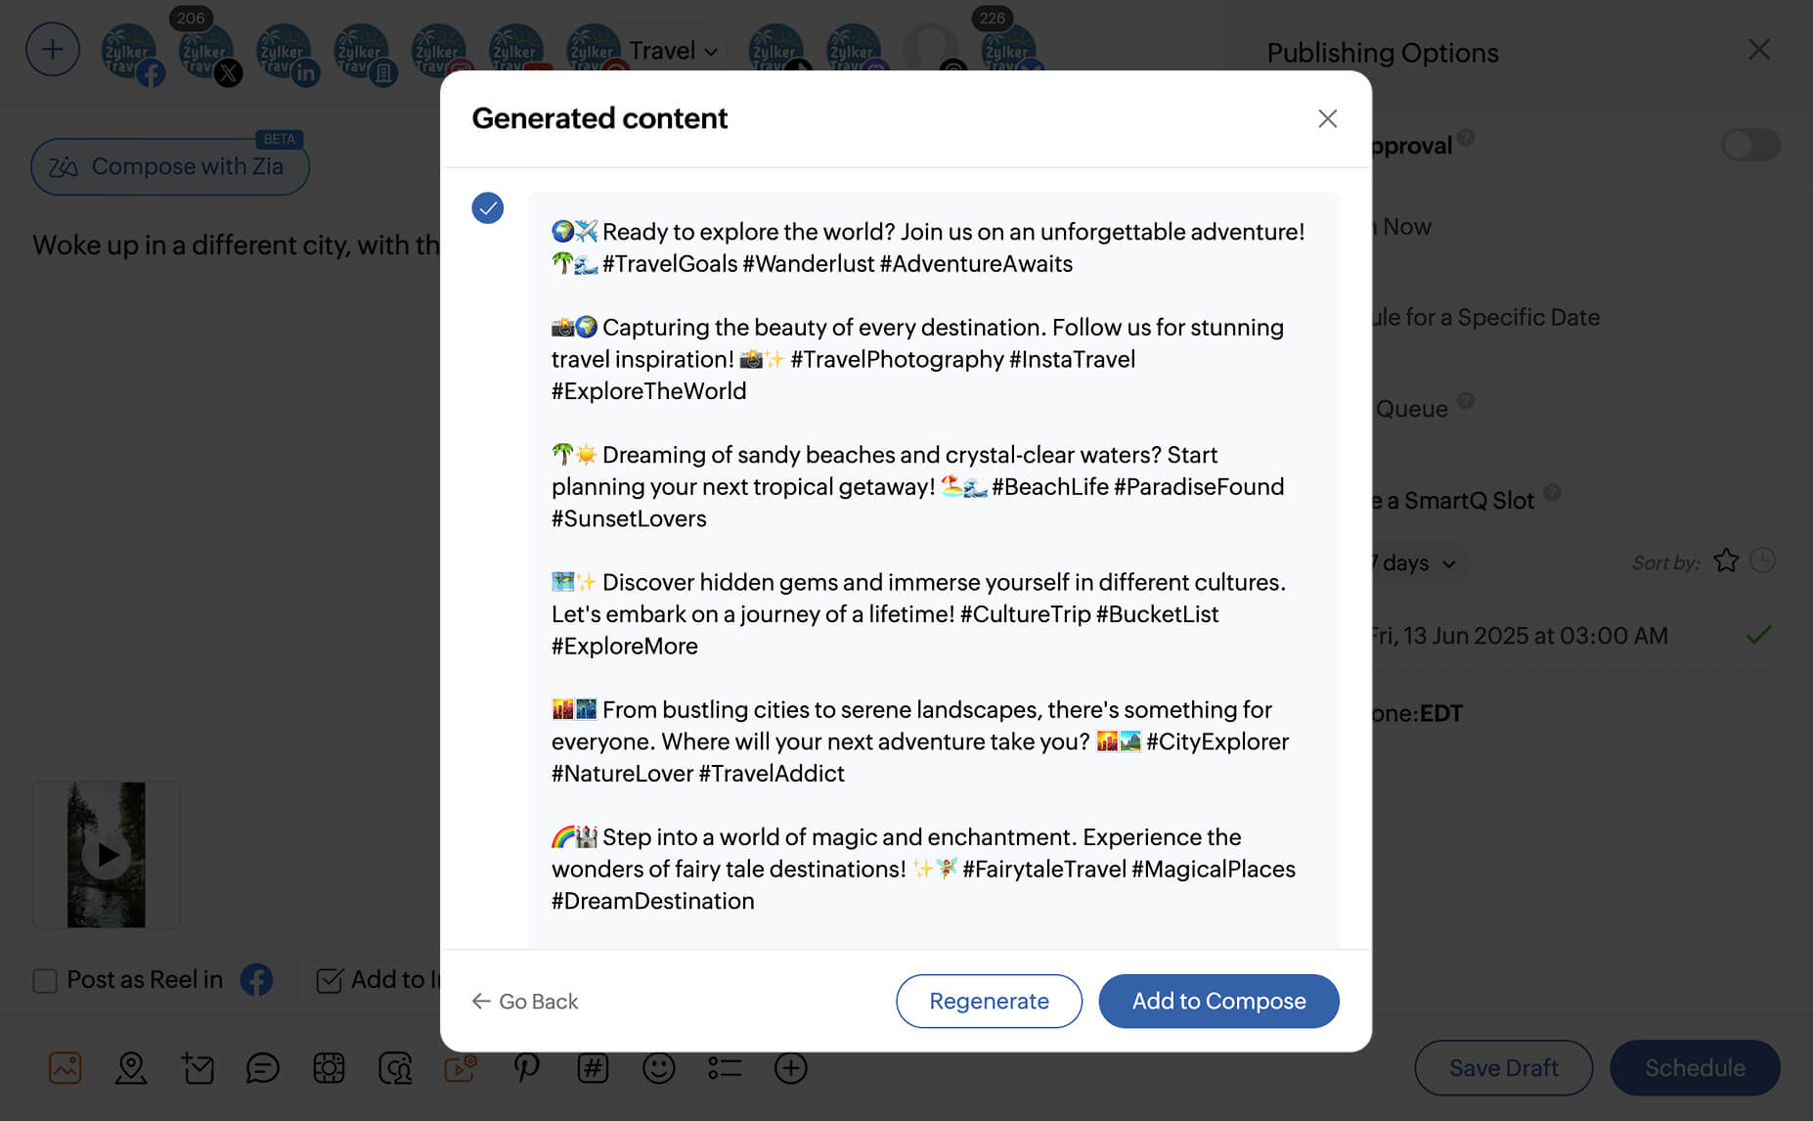Toggle the approval switch

[1750, 145]
